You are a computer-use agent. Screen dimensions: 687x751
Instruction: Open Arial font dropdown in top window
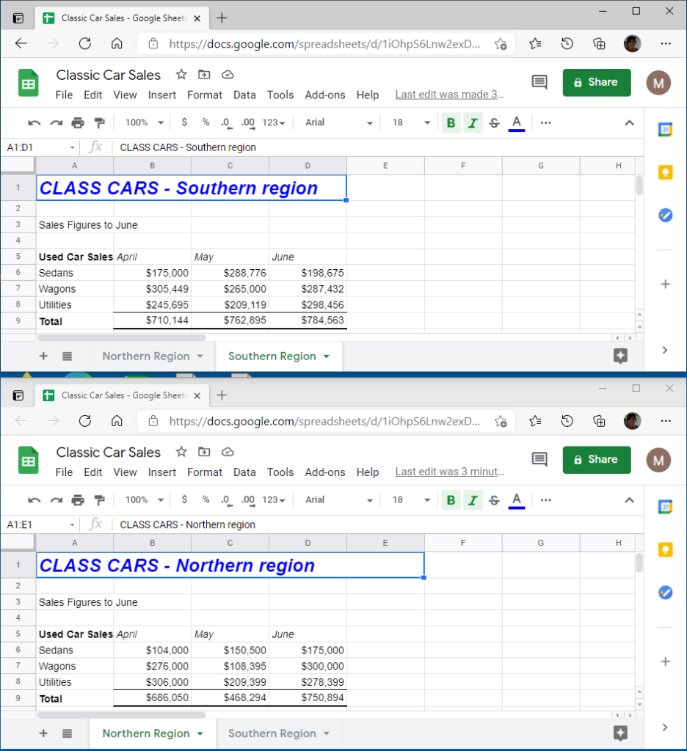(x=338, y=122)
